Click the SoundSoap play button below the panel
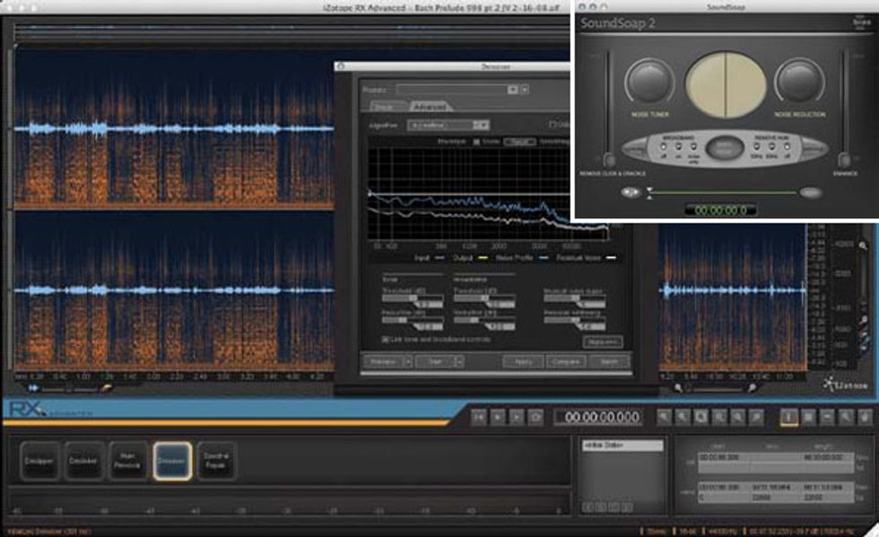The height and width of the screenshot is (537, 879). coord(631,193)
